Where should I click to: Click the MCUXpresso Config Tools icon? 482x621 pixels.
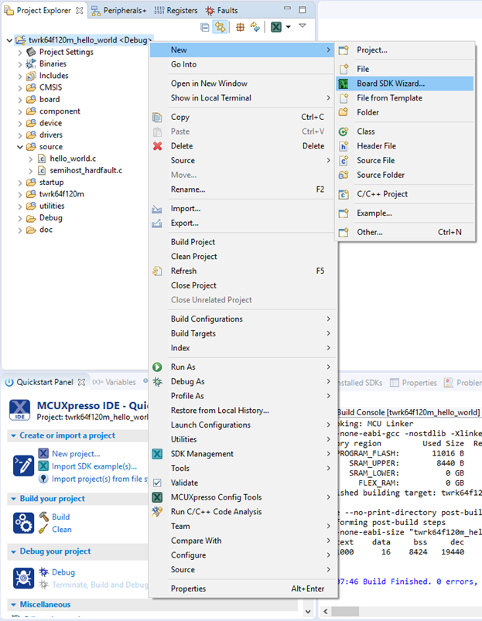click(x=157, y=497)
